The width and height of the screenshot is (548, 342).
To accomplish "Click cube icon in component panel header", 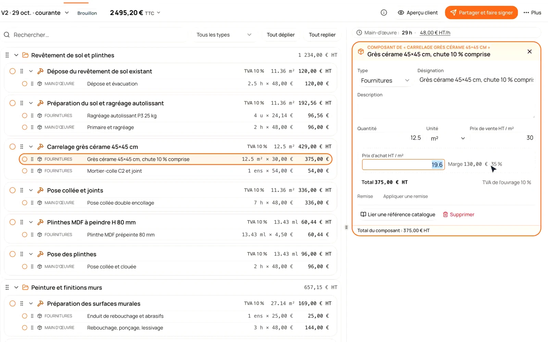I will tap(361, 51).
